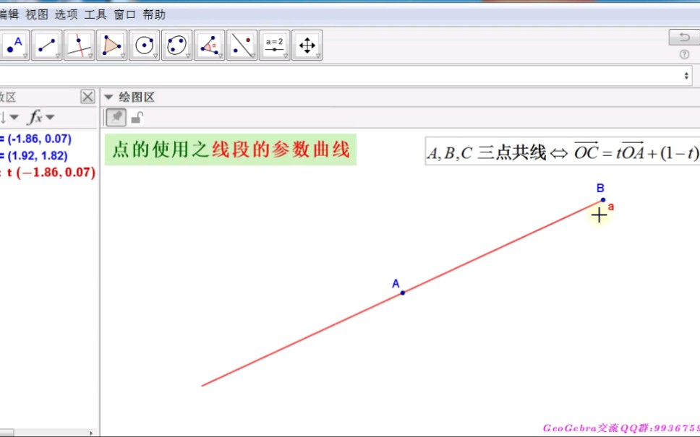Select the Slider tool labeled a=2
This screenshot has width=700, height=437.
click(274, 43)
